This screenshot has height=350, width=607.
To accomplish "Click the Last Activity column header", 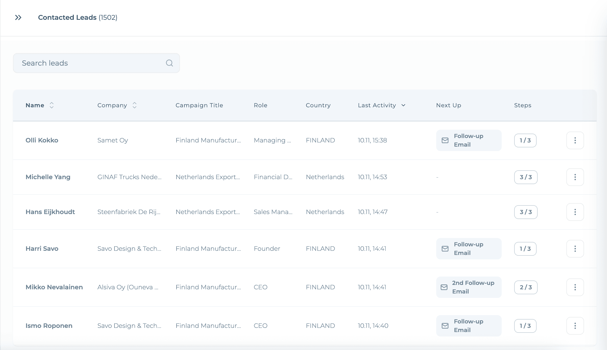I will (x=377, y=105).
